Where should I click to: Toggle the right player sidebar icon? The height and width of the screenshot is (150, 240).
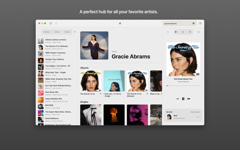200,23
